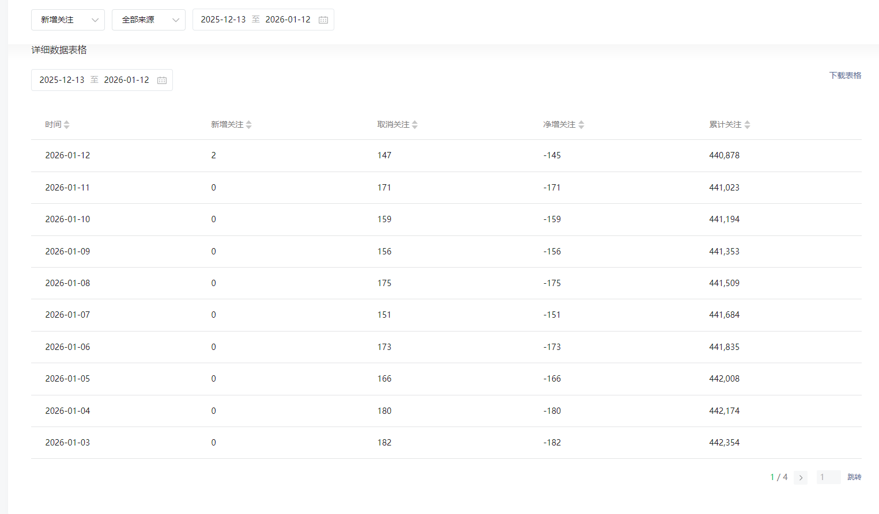Click top end date 2026-01-12 field
Image resolution: width=879 pixels, height=514 pixels.
[x=288, y=20]
